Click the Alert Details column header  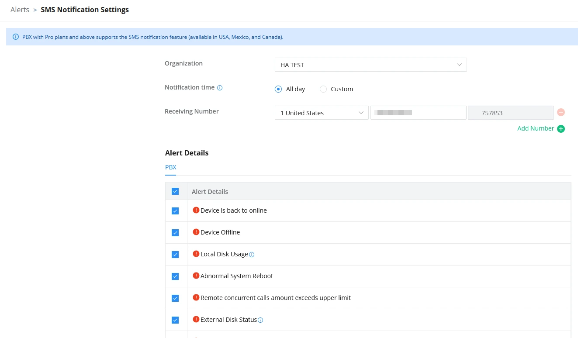(x=210, y=192)
